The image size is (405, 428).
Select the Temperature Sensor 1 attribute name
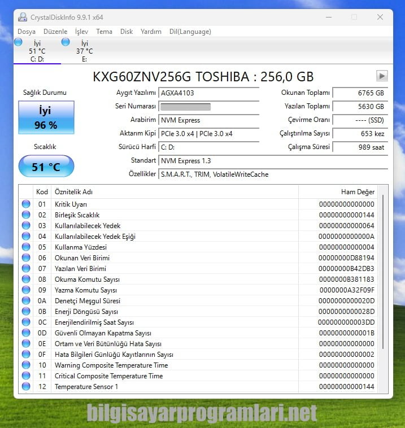86,387
